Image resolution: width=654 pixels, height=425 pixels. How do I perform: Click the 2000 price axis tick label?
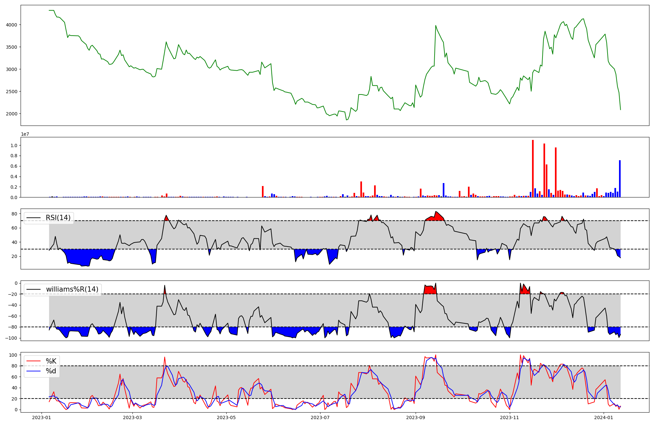12,114
